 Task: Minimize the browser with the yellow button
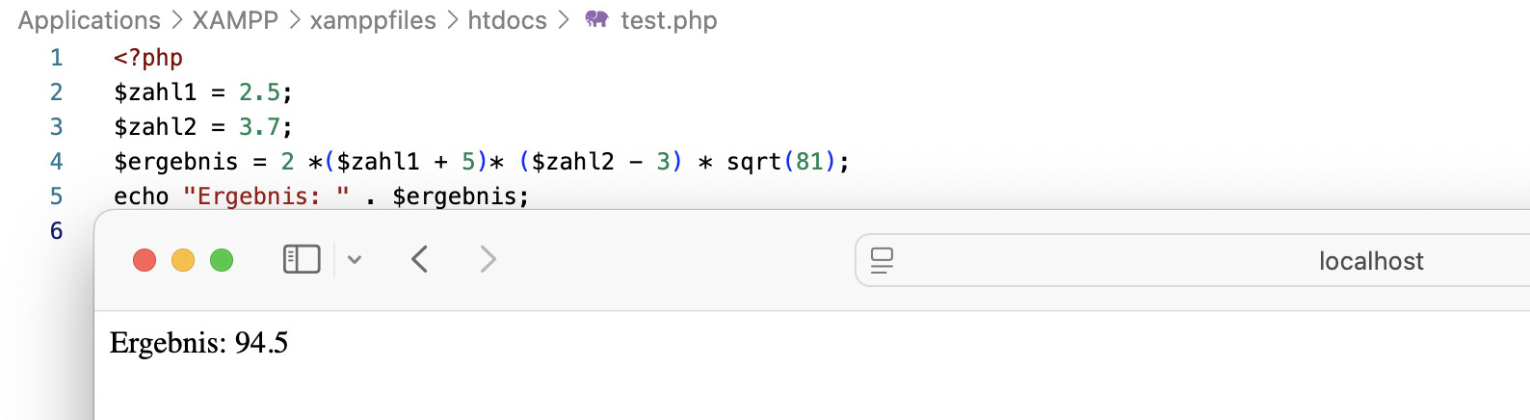click(x=183, y=260)
